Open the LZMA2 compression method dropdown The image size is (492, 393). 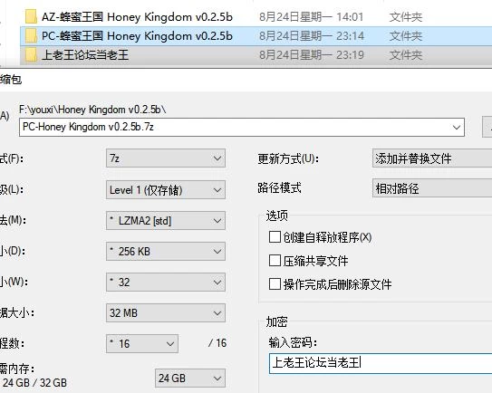(x=166, y=220)
